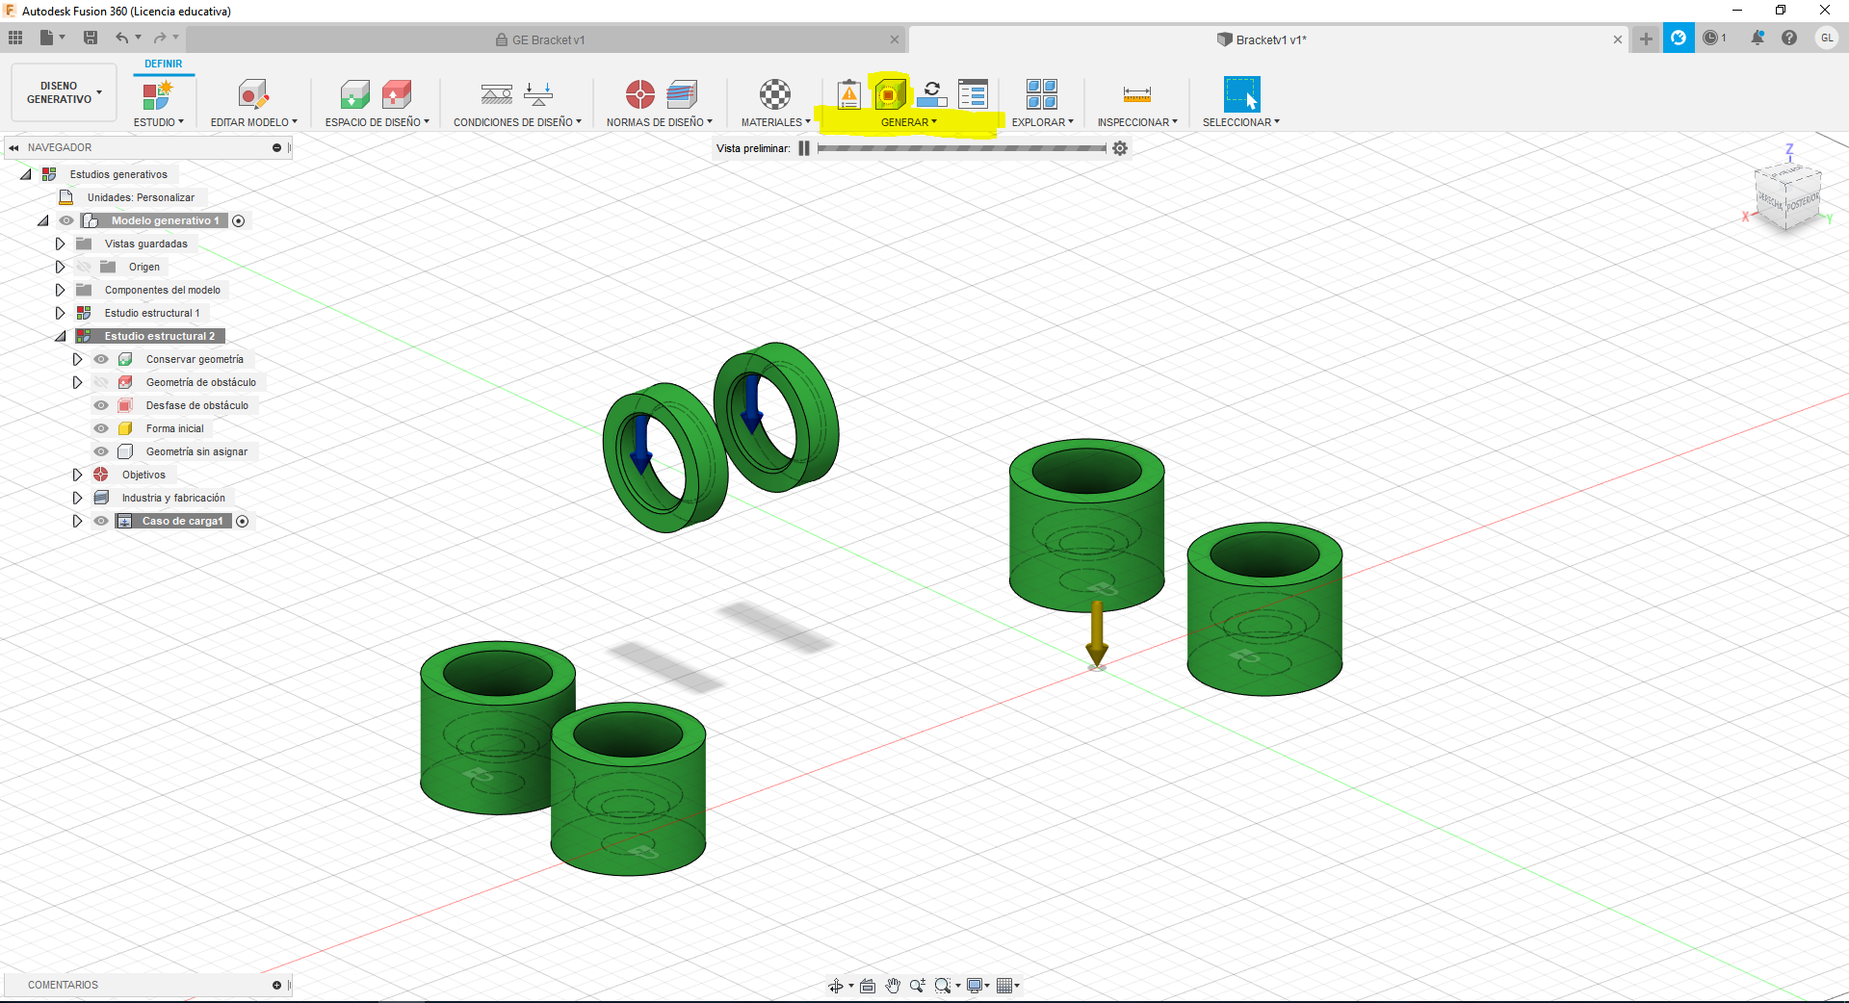Select the Obstacle Geometry tool icon

pos(397,94)
